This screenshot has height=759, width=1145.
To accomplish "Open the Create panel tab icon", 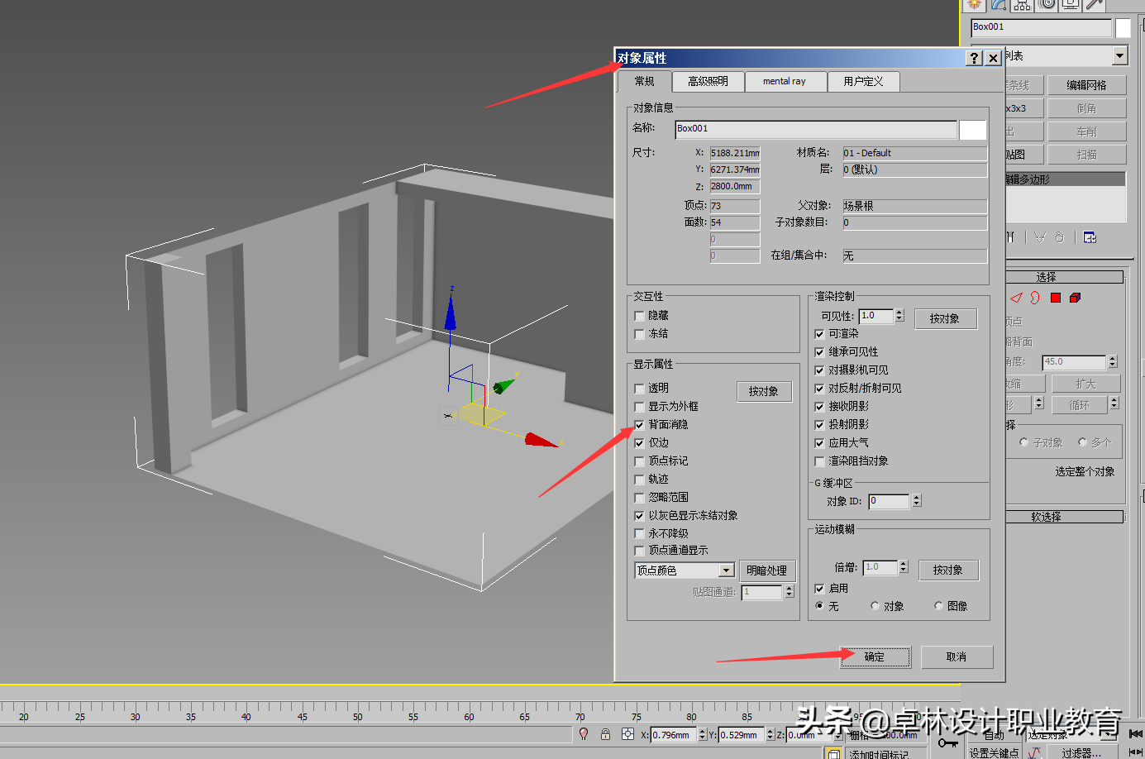I will [975, 4].
